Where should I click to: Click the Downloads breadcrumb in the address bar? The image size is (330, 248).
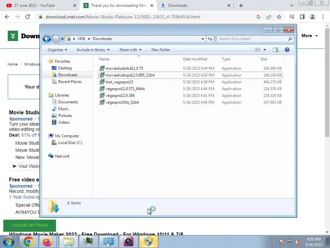point(102,39)
